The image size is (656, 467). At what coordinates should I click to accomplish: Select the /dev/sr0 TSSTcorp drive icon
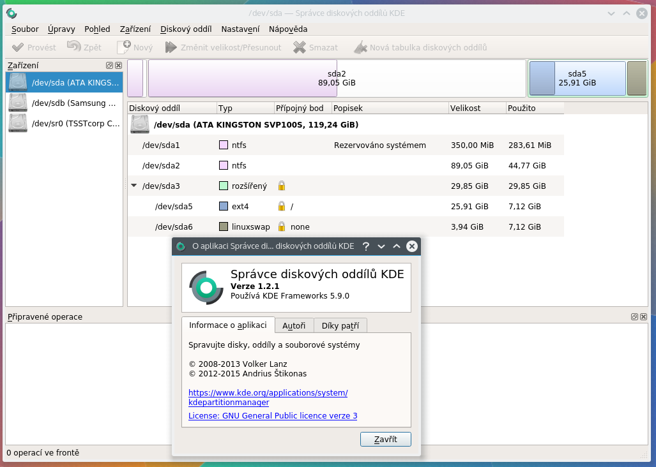18,123
